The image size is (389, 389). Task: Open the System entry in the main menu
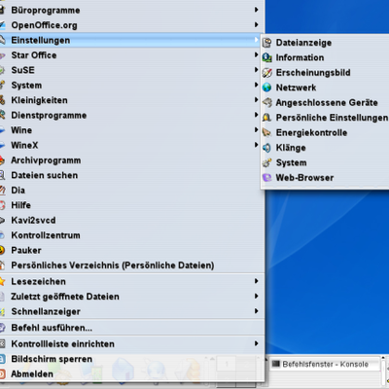[131, 86]
